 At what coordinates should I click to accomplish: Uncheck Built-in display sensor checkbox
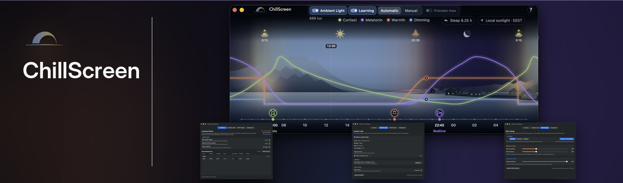coord(355,156)
